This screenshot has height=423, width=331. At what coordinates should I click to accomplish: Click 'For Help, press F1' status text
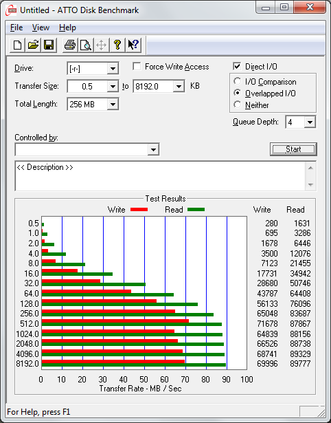pos(38,412)
